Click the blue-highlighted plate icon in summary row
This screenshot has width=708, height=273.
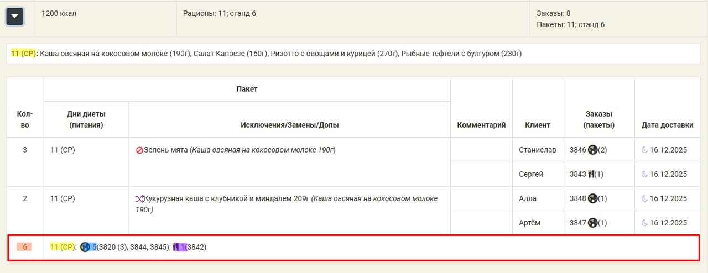pos(85,247)
